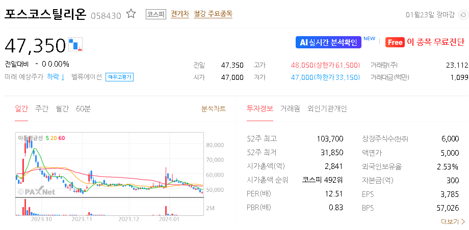Click the 자본금 value 300
This screenshot has width=469, height=230.
coord(453,181)
